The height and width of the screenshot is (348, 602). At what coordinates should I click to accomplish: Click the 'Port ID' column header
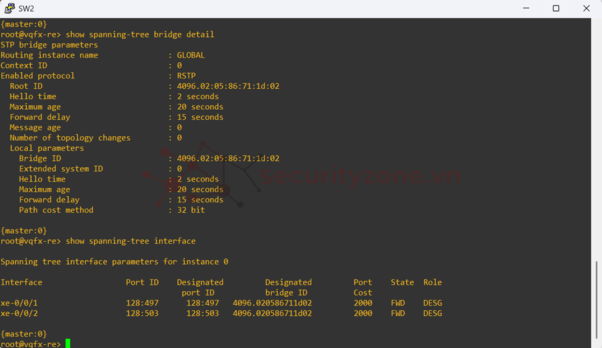pos(142,283)
